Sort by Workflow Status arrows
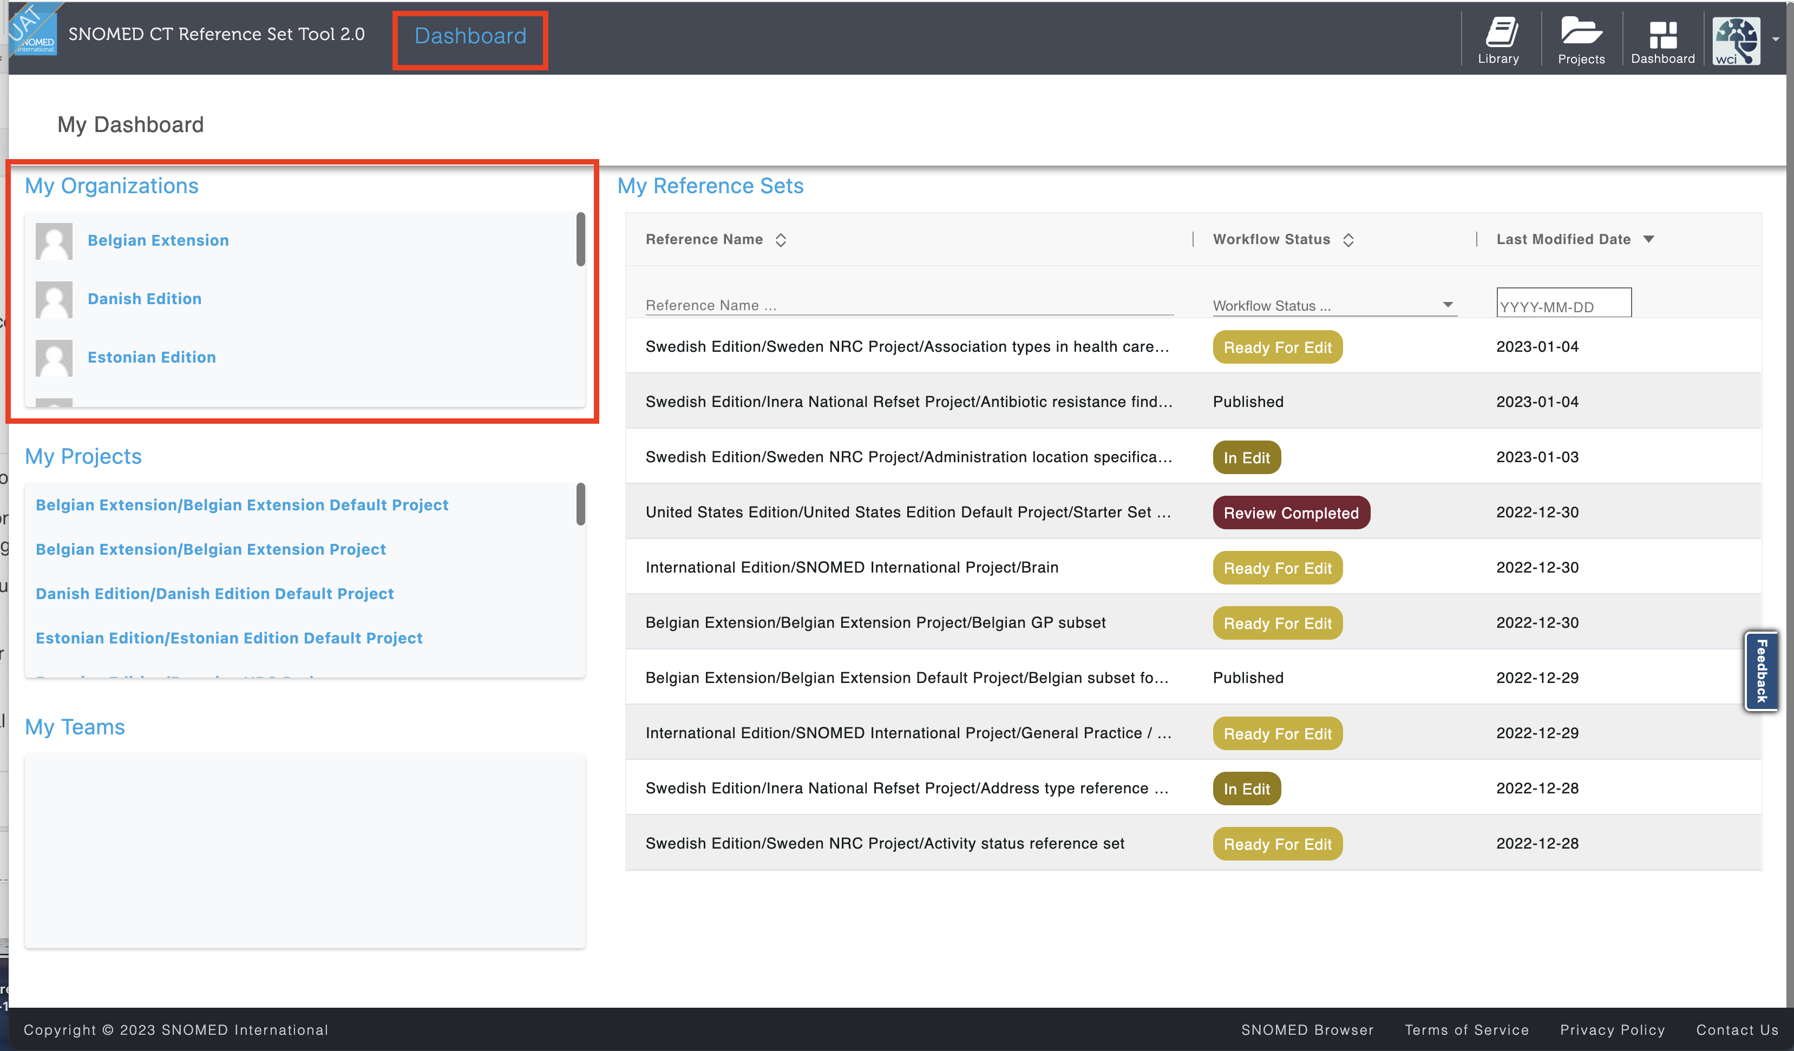The image size is (1794, 1051). [1348, 240]
